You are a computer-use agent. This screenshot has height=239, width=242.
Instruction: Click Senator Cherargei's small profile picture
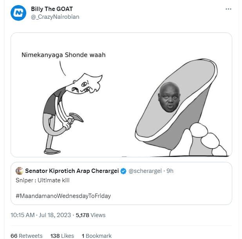pos(19,171)
